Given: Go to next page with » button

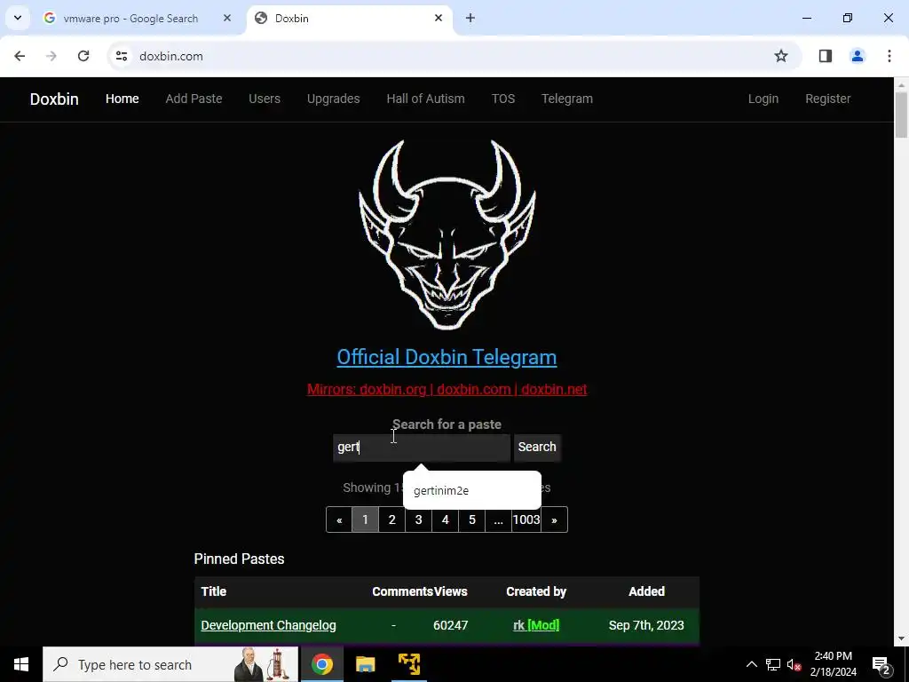Looking at the screenshot, I should [x=554, y=519].
